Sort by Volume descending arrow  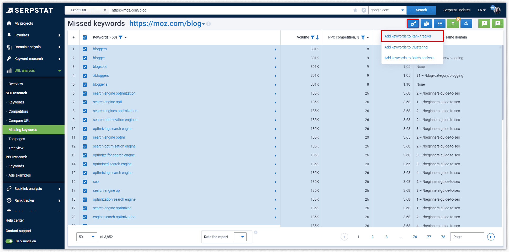coord(317,37)
